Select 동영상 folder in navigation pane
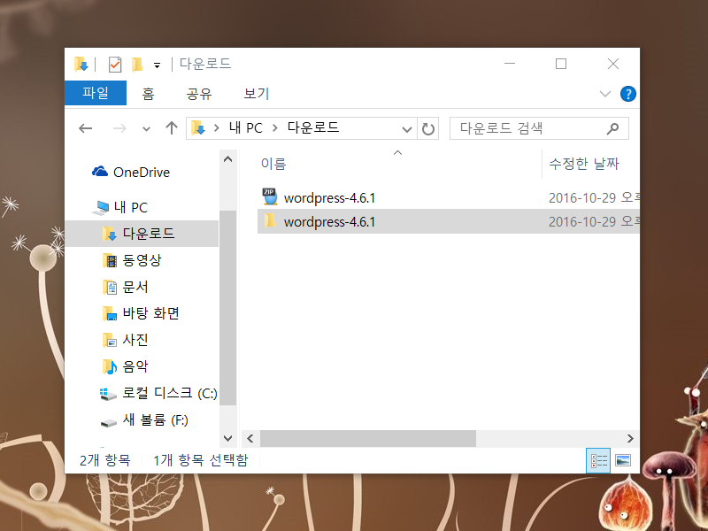Screen dimensions: 708x531 coord(142,260)
